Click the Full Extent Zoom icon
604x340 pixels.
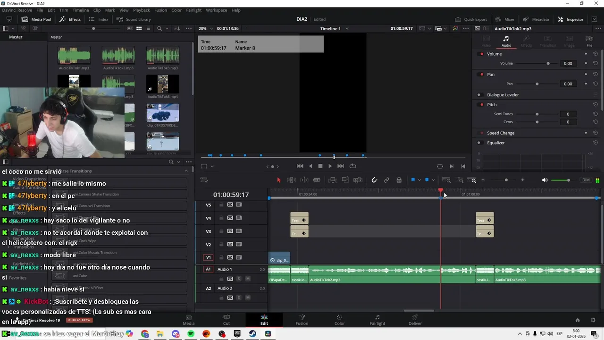446,180
